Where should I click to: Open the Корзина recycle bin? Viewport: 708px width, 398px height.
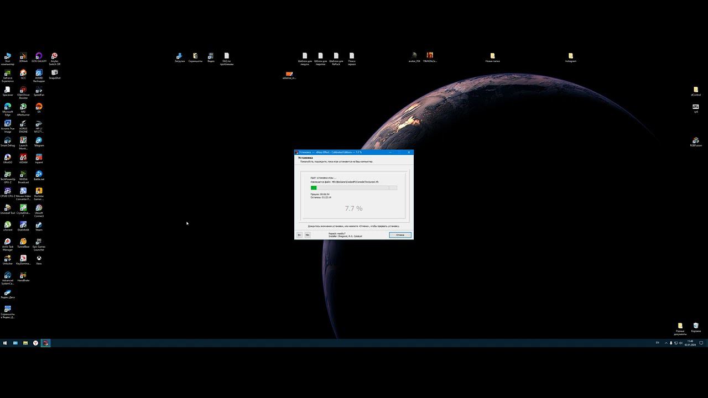[x=696, y=327]
